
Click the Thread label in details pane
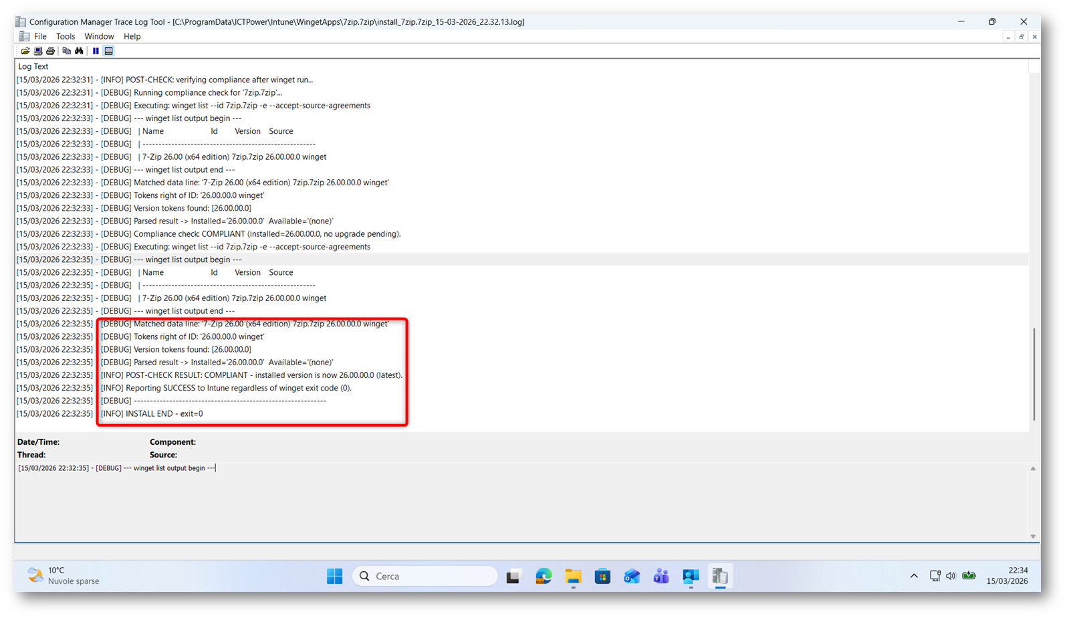click(31, 455)
